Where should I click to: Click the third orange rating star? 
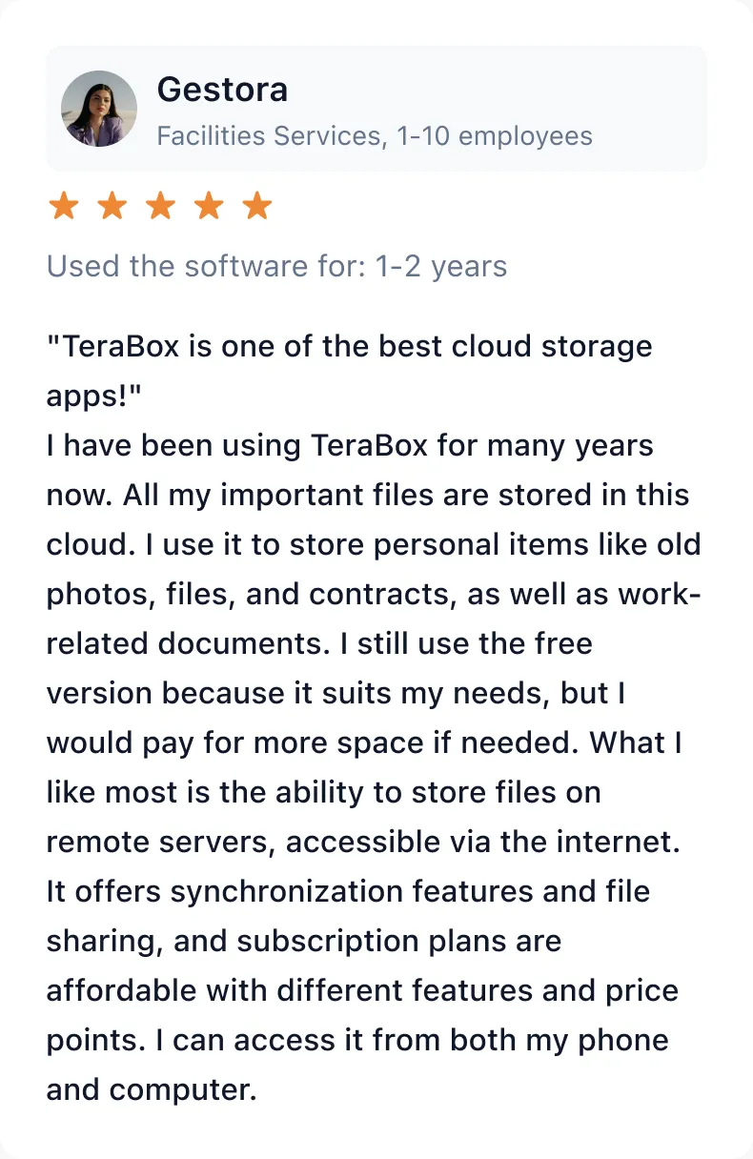point(160,205)
